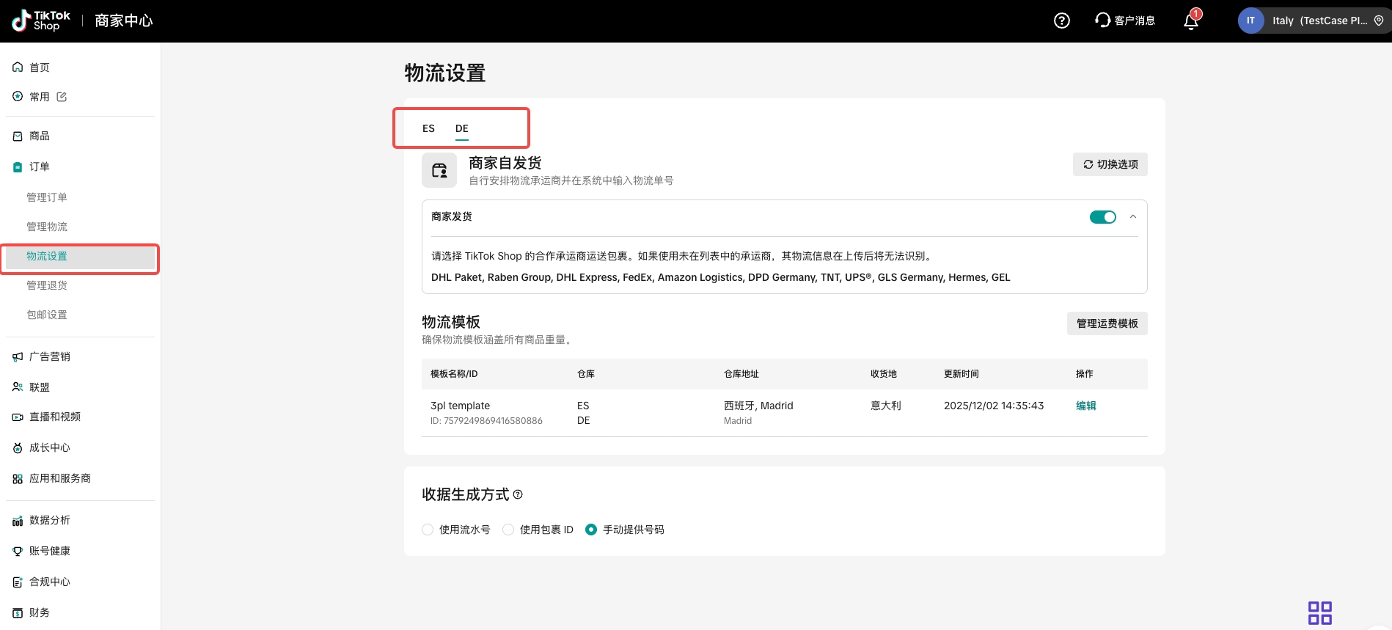
Task: Click the help question mark icon
Action: point(1061,21)
